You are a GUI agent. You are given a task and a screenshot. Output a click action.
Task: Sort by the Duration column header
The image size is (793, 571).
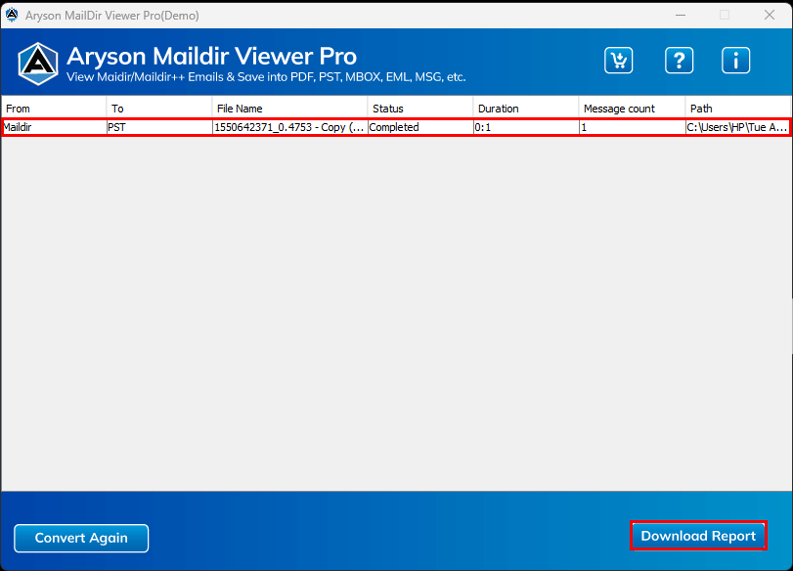coord(525,109)
